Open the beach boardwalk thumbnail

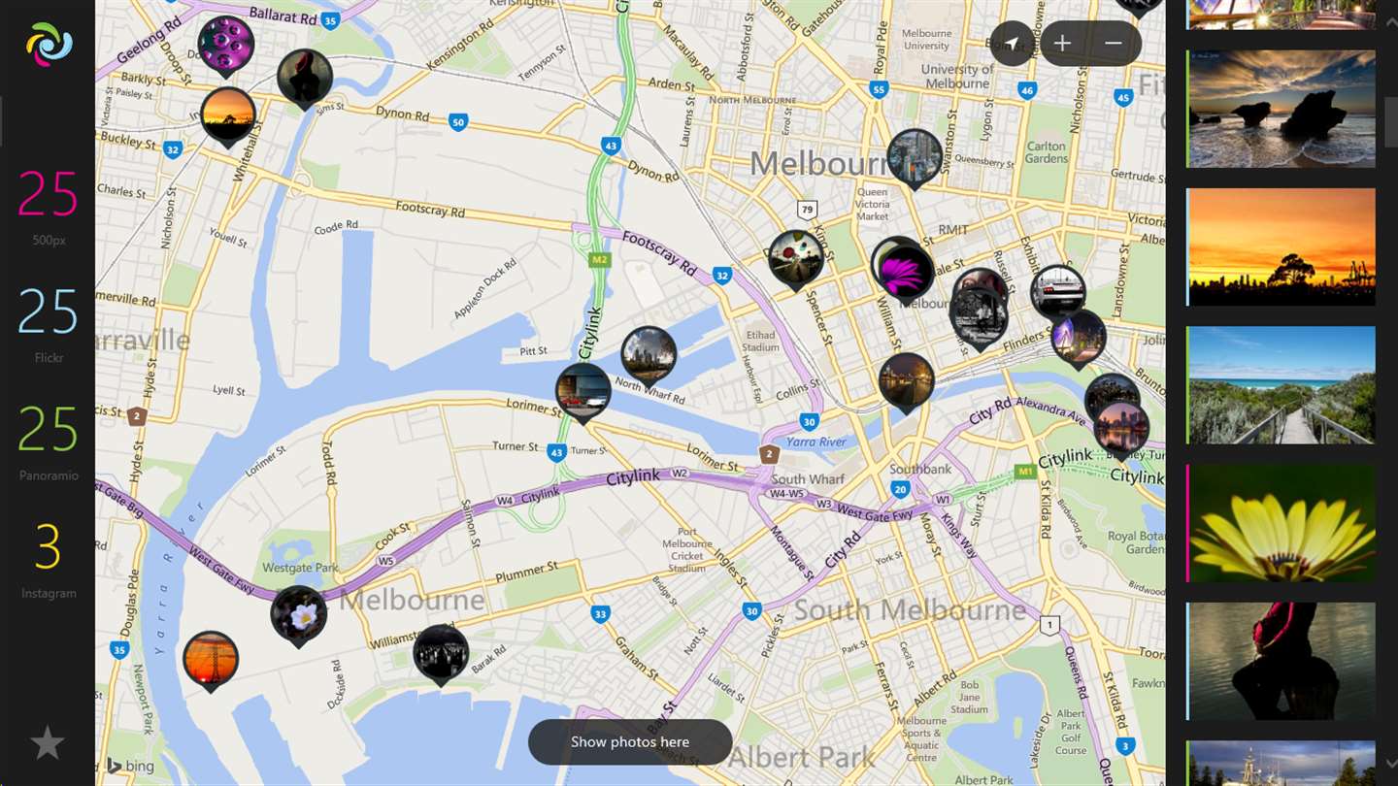tap(1281, 385)
